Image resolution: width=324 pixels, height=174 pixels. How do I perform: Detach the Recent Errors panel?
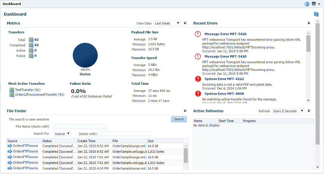point(309,23)
